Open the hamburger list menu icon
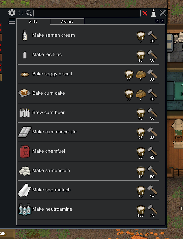This screenshot has height=239, width=183. [x=12, y=21]
